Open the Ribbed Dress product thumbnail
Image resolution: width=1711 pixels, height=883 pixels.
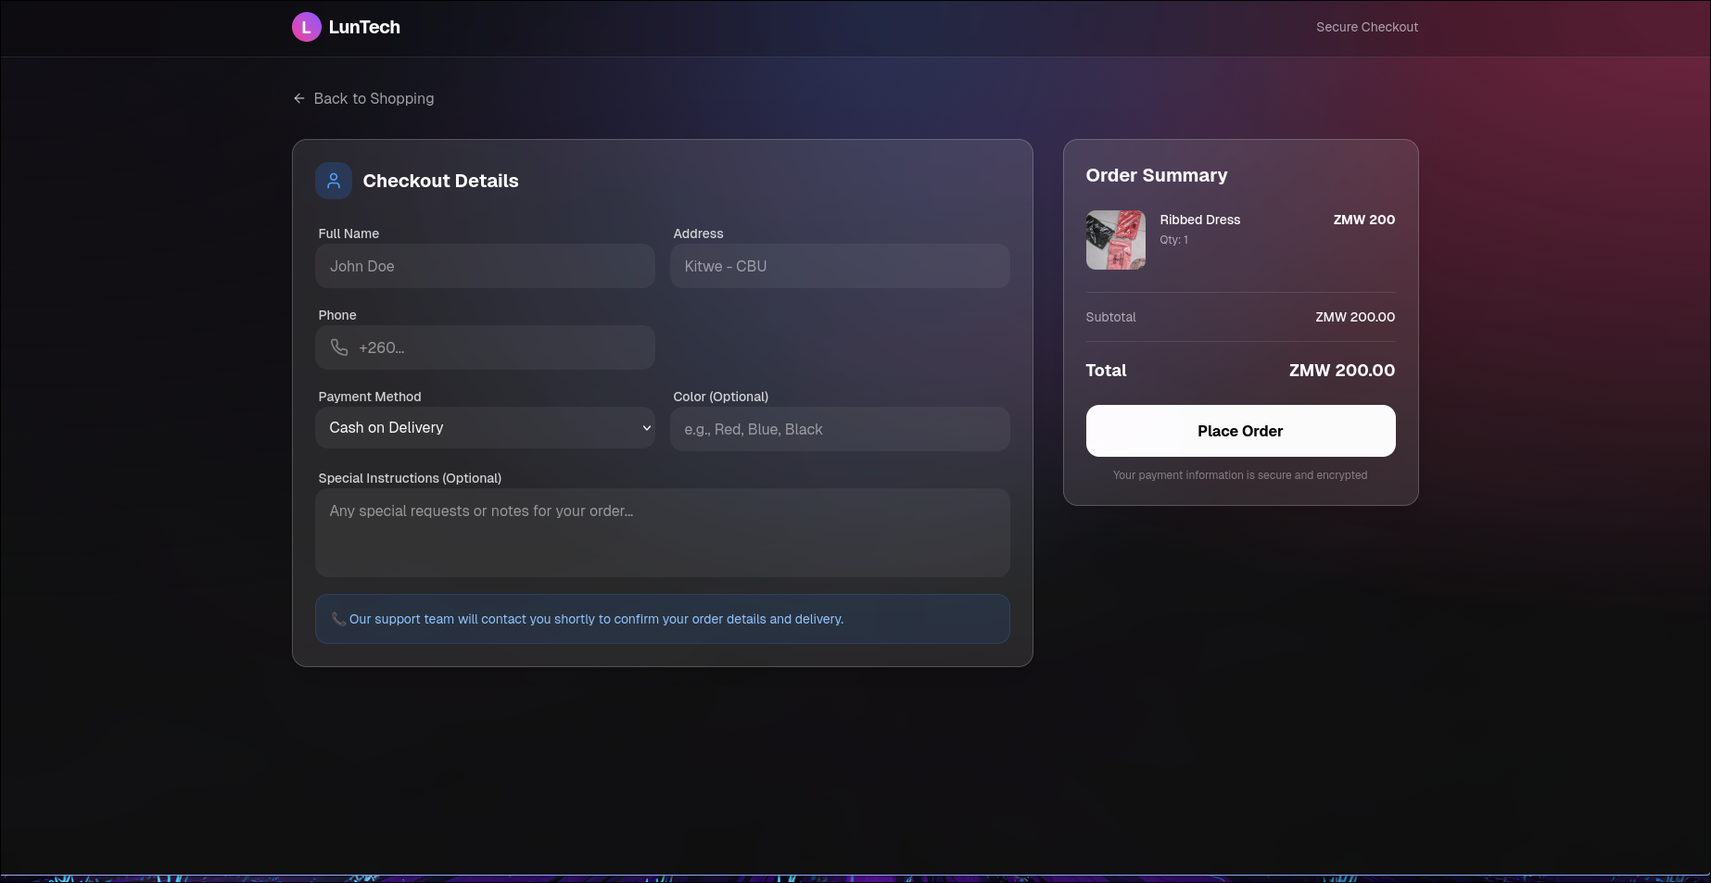click(x=1115, y=240)
